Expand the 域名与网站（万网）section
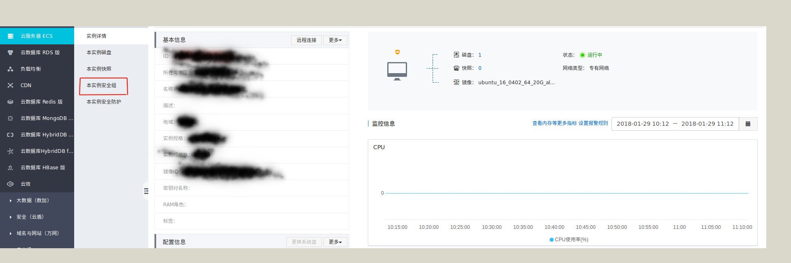791x263 pixels. (x=38, y=233)
